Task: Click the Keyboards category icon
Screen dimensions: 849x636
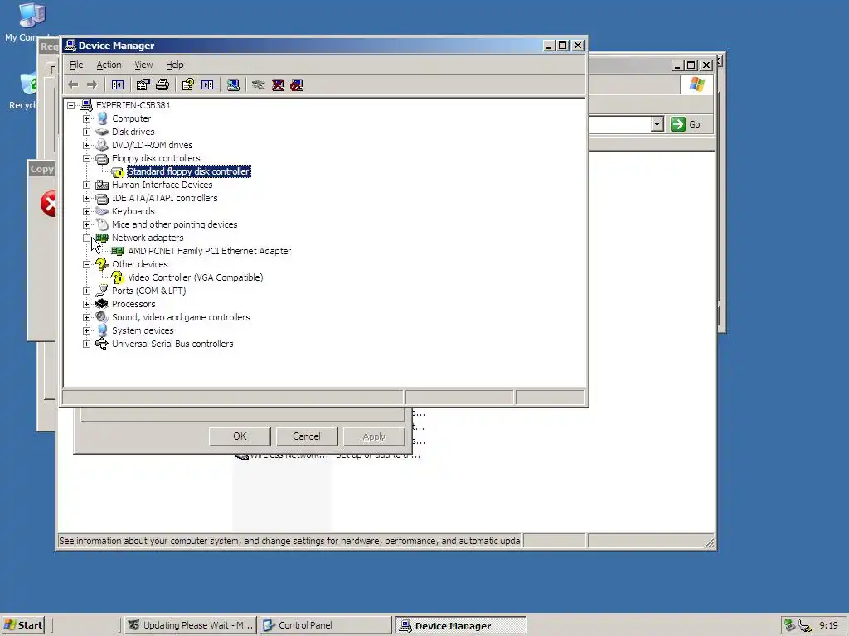Action: point(102,211)
